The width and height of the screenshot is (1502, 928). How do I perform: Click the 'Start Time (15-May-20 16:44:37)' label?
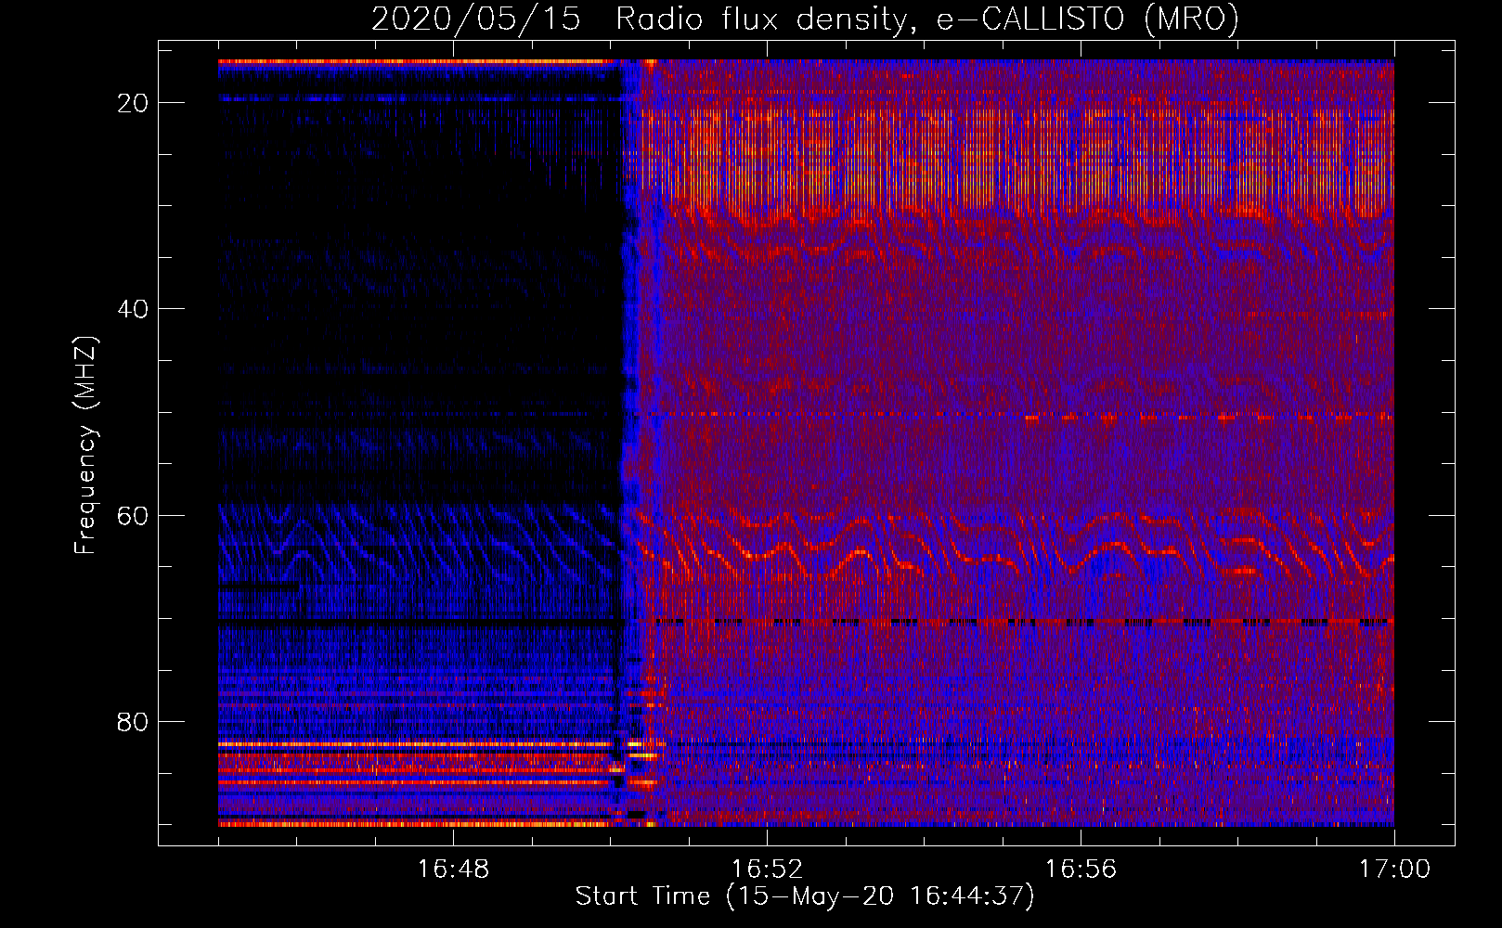pos(805,896)
